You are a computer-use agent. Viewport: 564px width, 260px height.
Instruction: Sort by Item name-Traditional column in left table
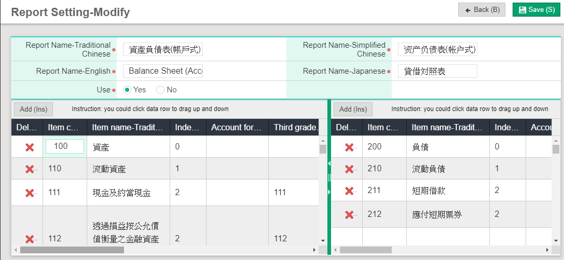(x=128, y=127)
